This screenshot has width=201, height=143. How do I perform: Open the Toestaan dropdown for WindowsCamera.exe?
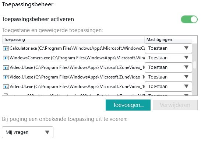point(168,58)
